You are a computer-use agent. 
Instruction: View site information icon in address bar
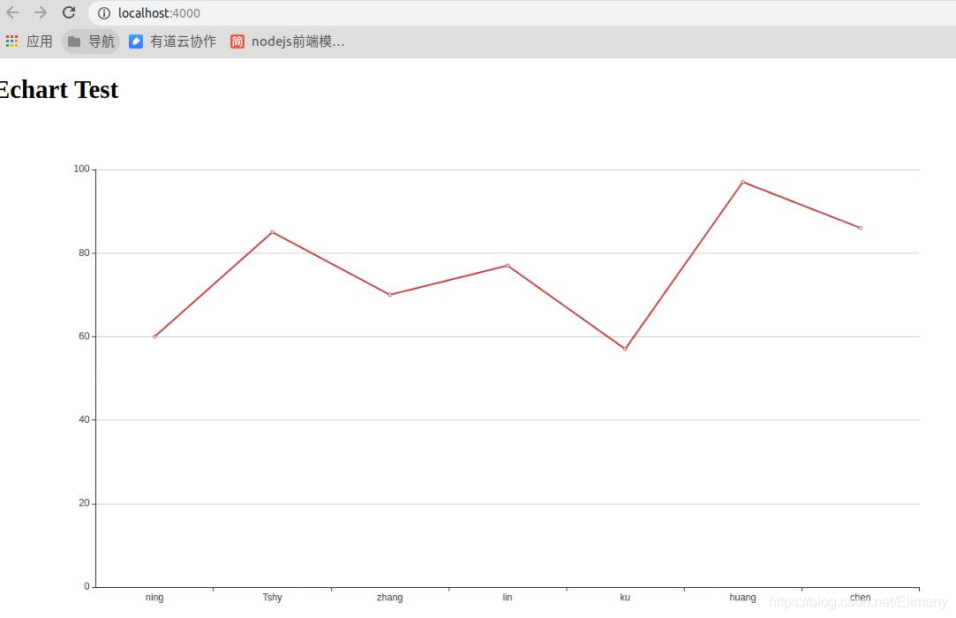[104, 13]
